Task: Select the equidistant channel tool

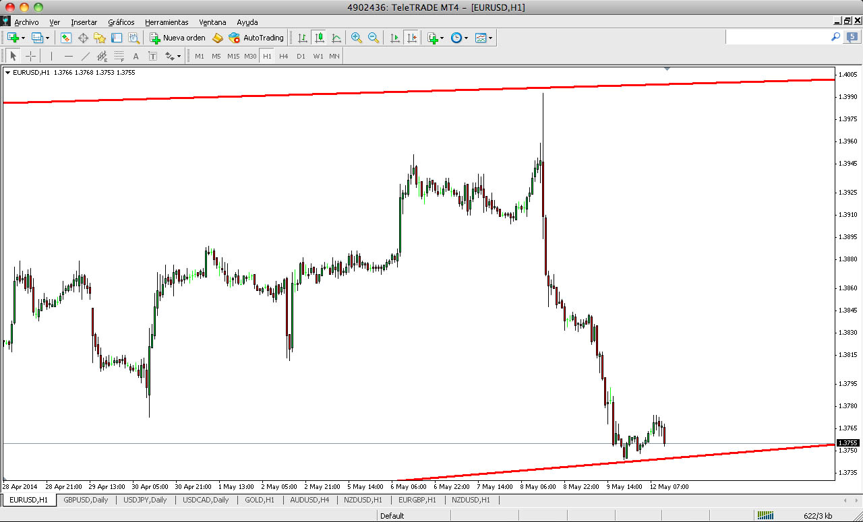Action: click(x=102, y=56)
